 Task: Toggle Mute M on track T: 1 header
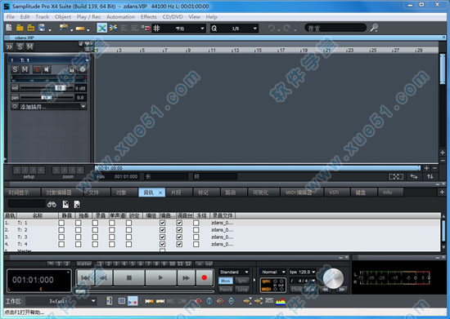point(25,69)
